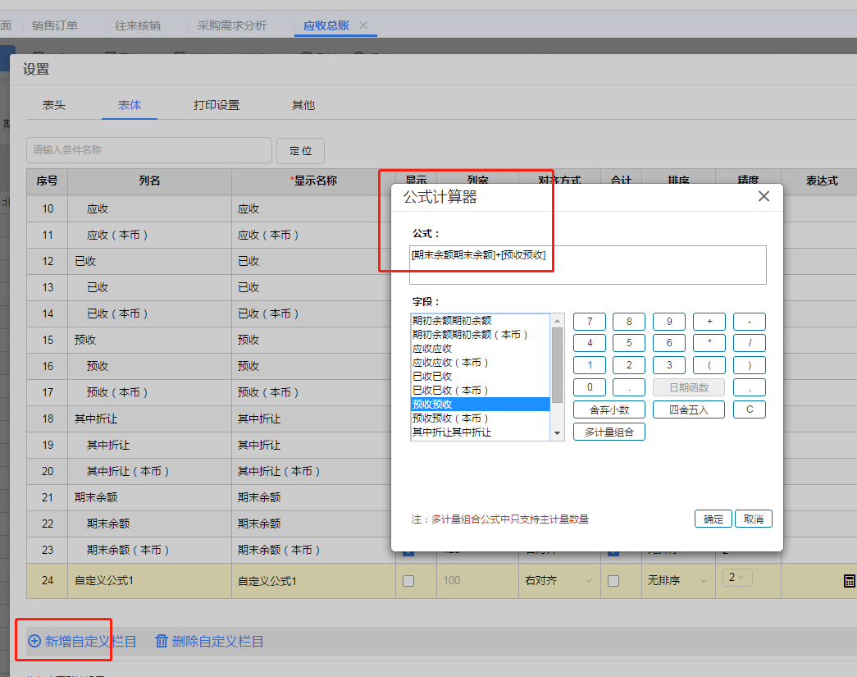Open the 其他 settings tab
This screenshot has width=857, height=677.
(303, 105)
